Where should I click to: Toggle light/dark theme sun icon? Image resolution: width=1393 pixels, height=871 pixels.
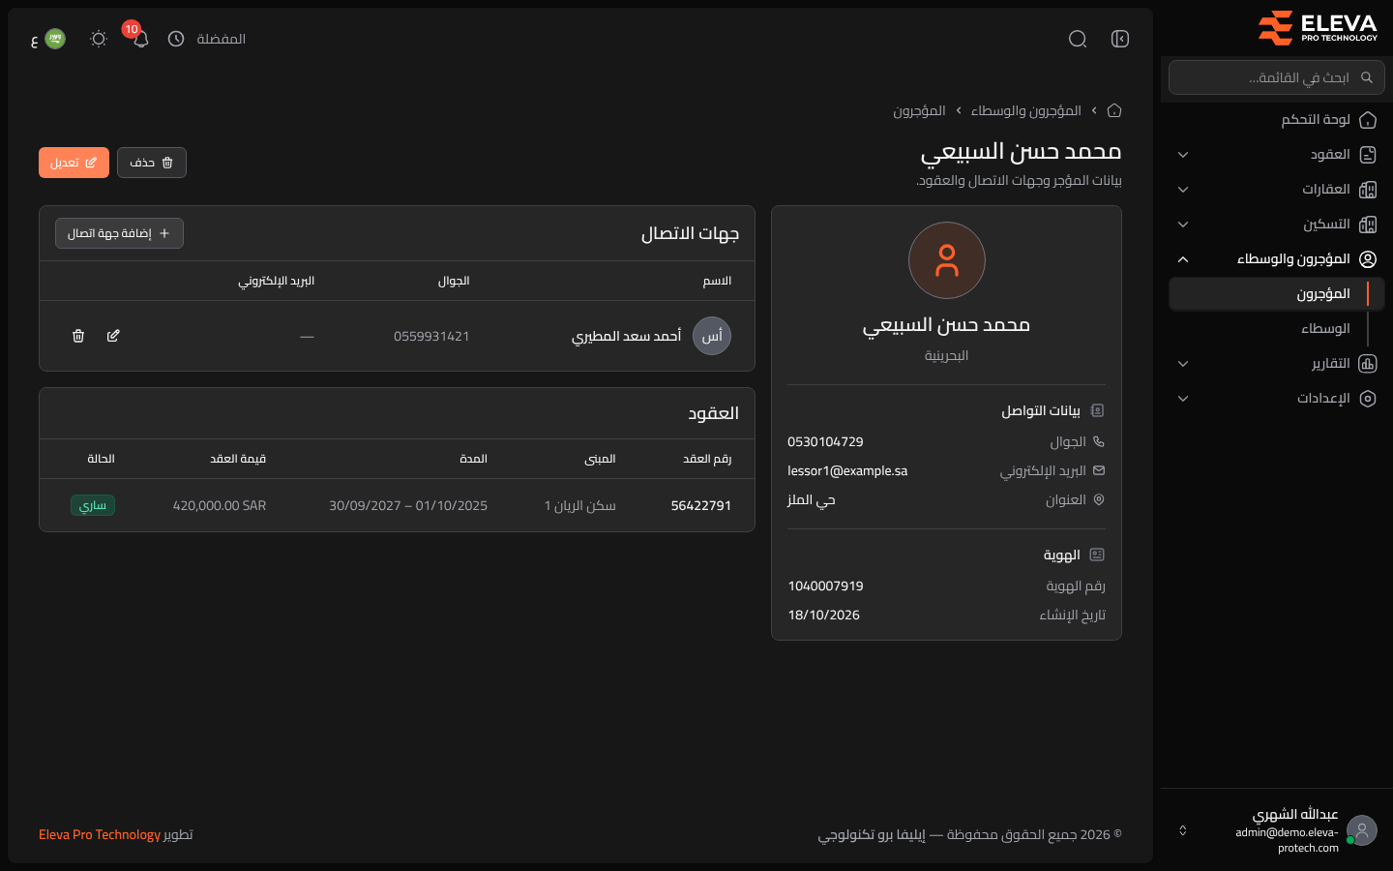tap(98, 39)
